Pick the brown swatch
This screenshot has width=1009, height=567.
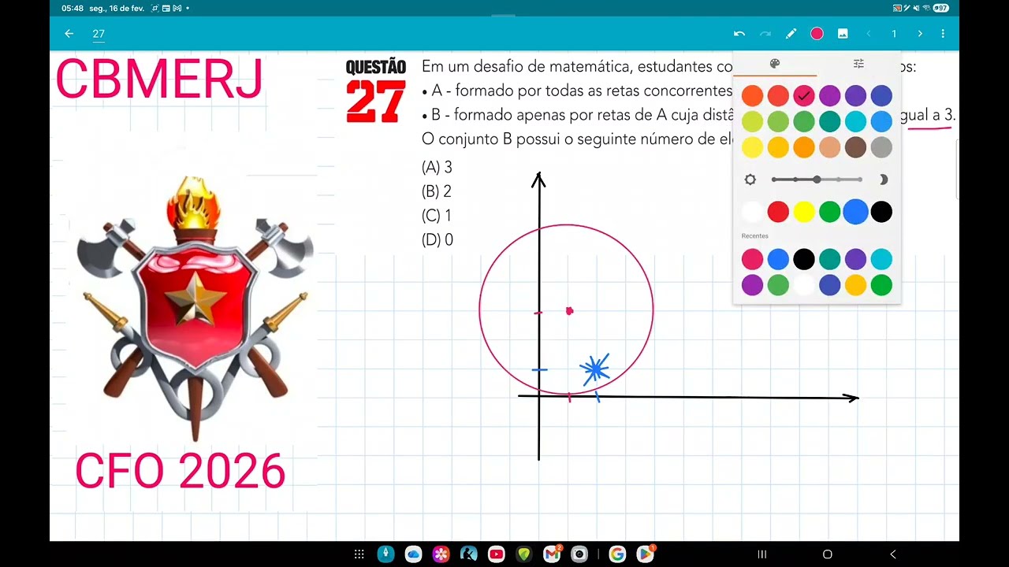[855, 147]
